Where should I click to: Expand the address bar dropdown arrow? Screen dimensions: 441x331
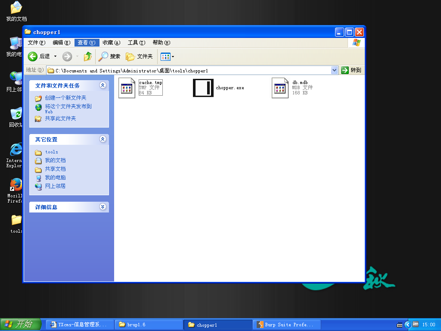334,70
